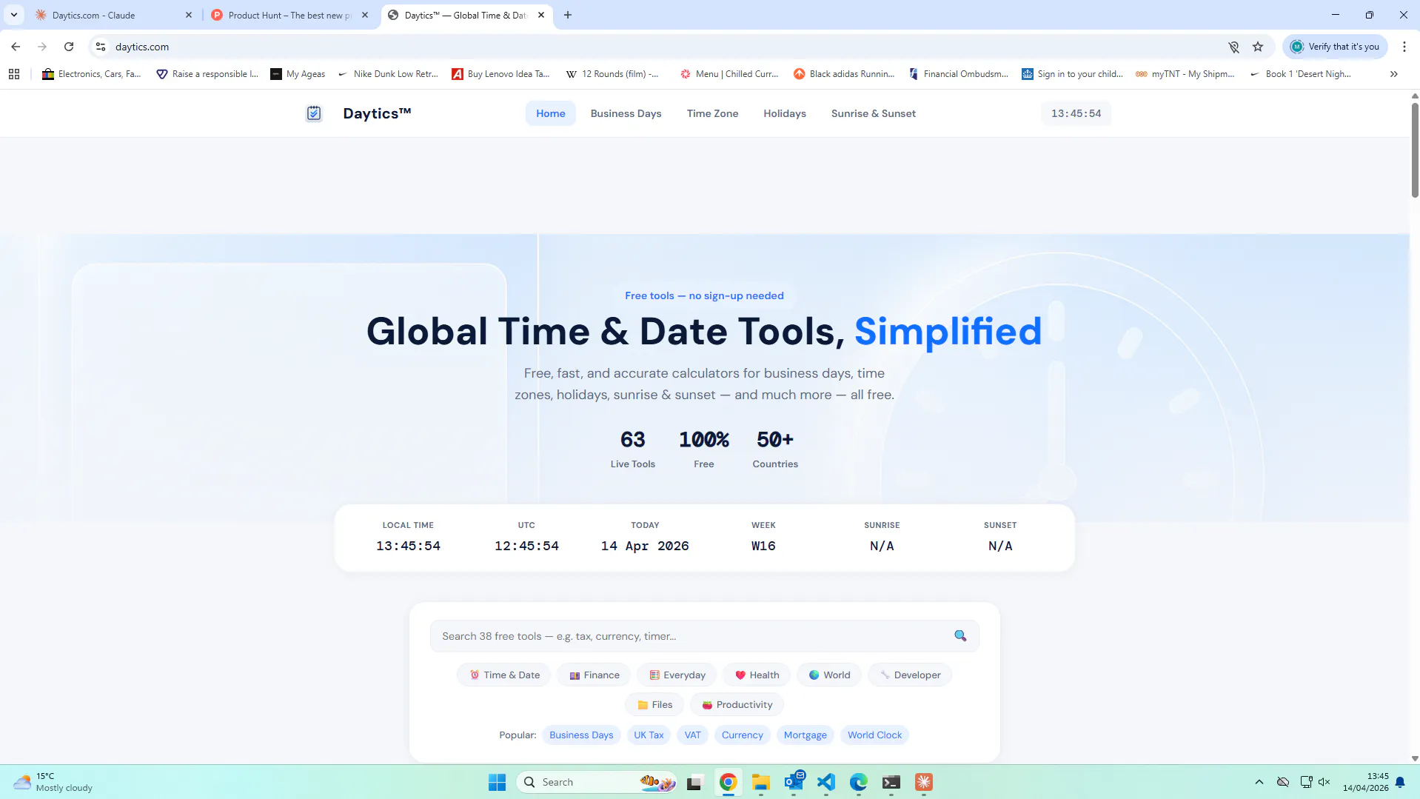Open Claude app from taskbar
The width and height of the screenshot is (1420, 799).
[924, 782]
